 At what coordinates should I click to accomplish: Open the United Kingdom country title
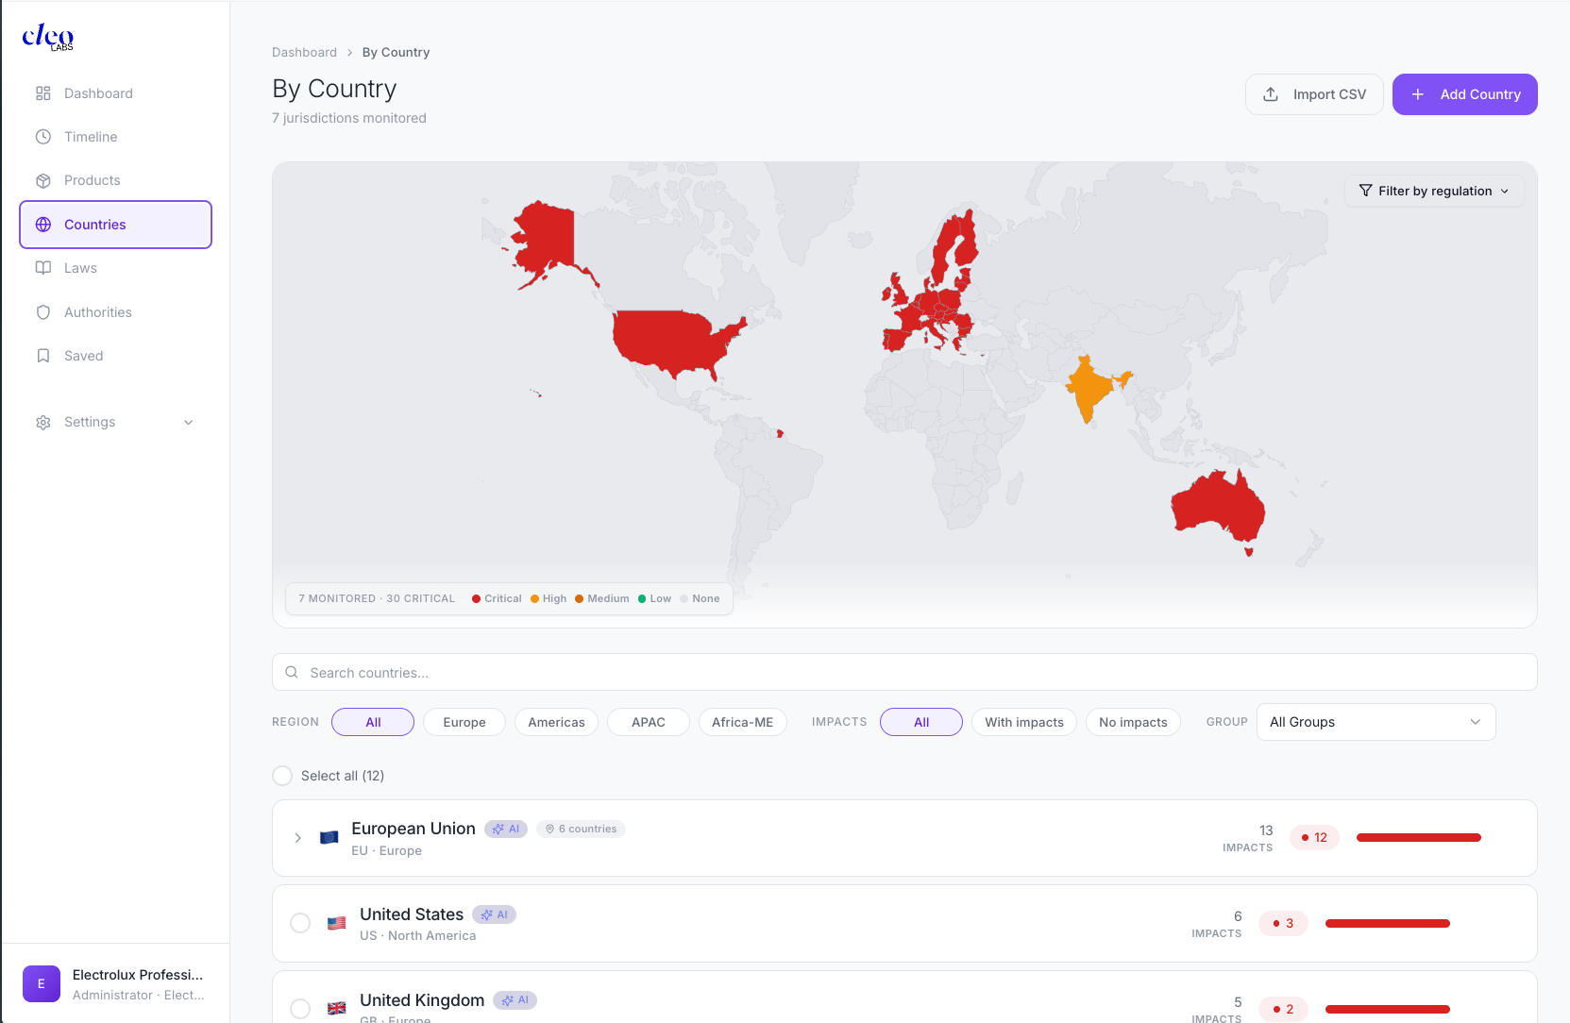pos(422,1000)
